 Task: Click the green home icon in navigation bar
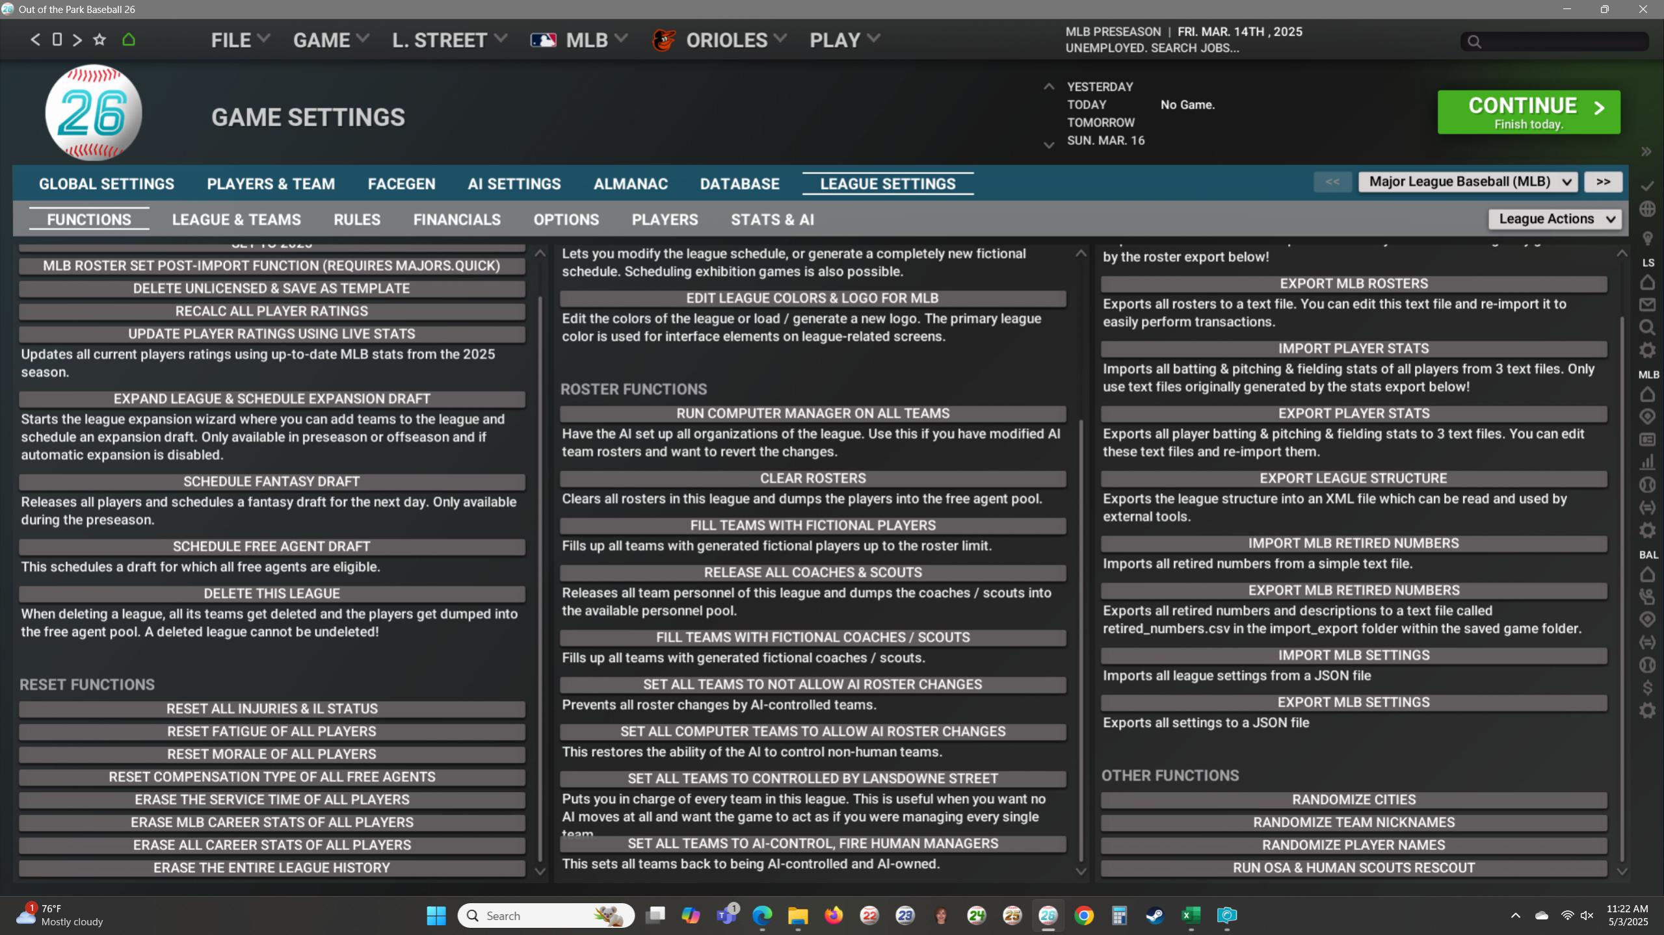pos(129,40)
